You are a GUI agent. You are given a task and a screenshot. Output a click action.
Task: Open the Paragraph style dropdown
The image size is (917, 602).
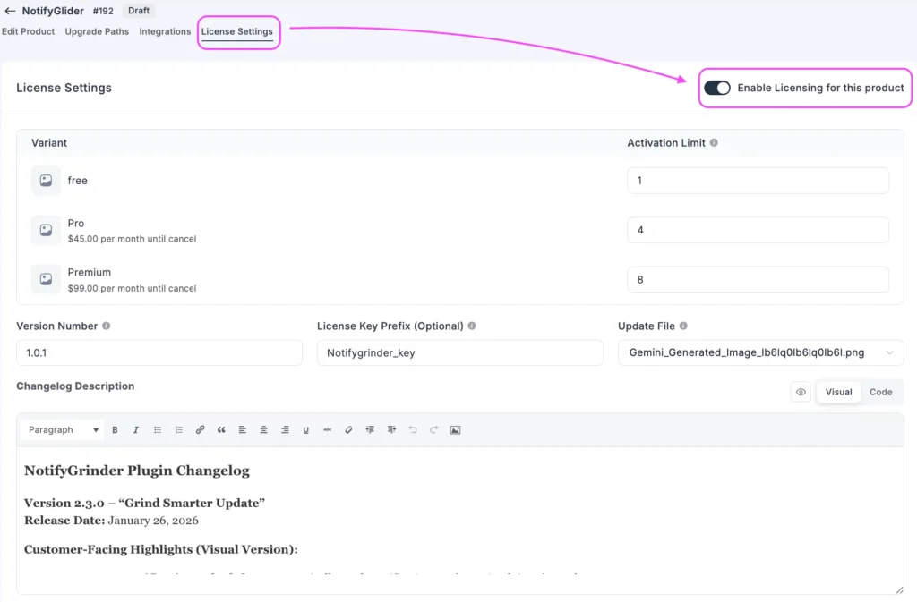coord(61,429)
